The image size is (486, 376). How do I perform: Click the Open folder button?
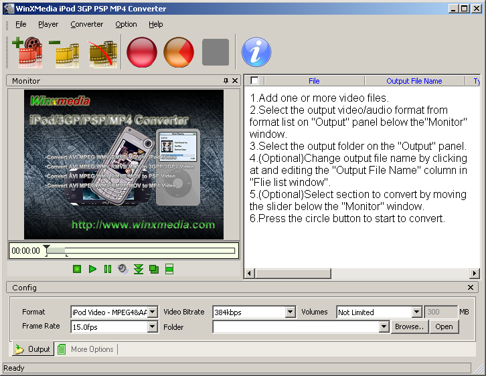pyautogui.click(x=444, y=326)
